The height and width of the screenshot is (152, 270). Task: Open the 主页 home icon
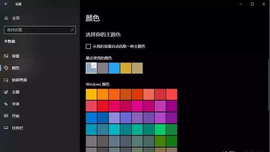pos(6,18)
